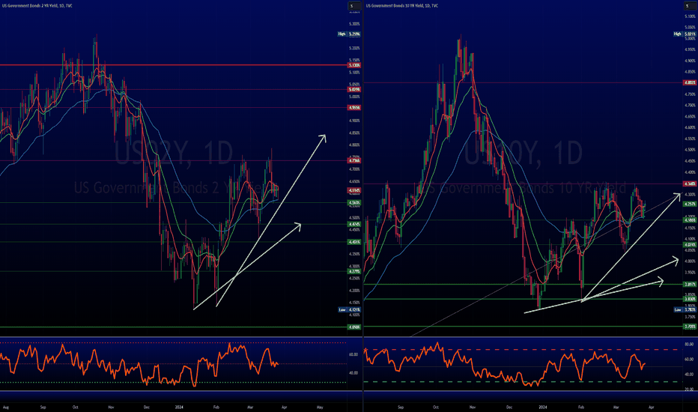Select the green 4.275% level label on the 2Y chart
Viewport: 698px width, 412px height.
click(354, 271)
